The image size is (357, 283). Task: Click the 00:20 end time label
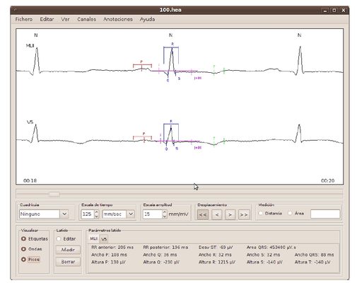pyautogui.click(x=327, y=180)
